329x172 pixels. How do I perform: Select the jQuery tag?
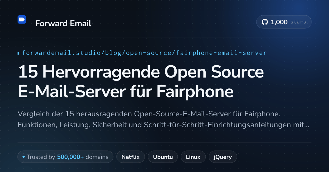223,157
